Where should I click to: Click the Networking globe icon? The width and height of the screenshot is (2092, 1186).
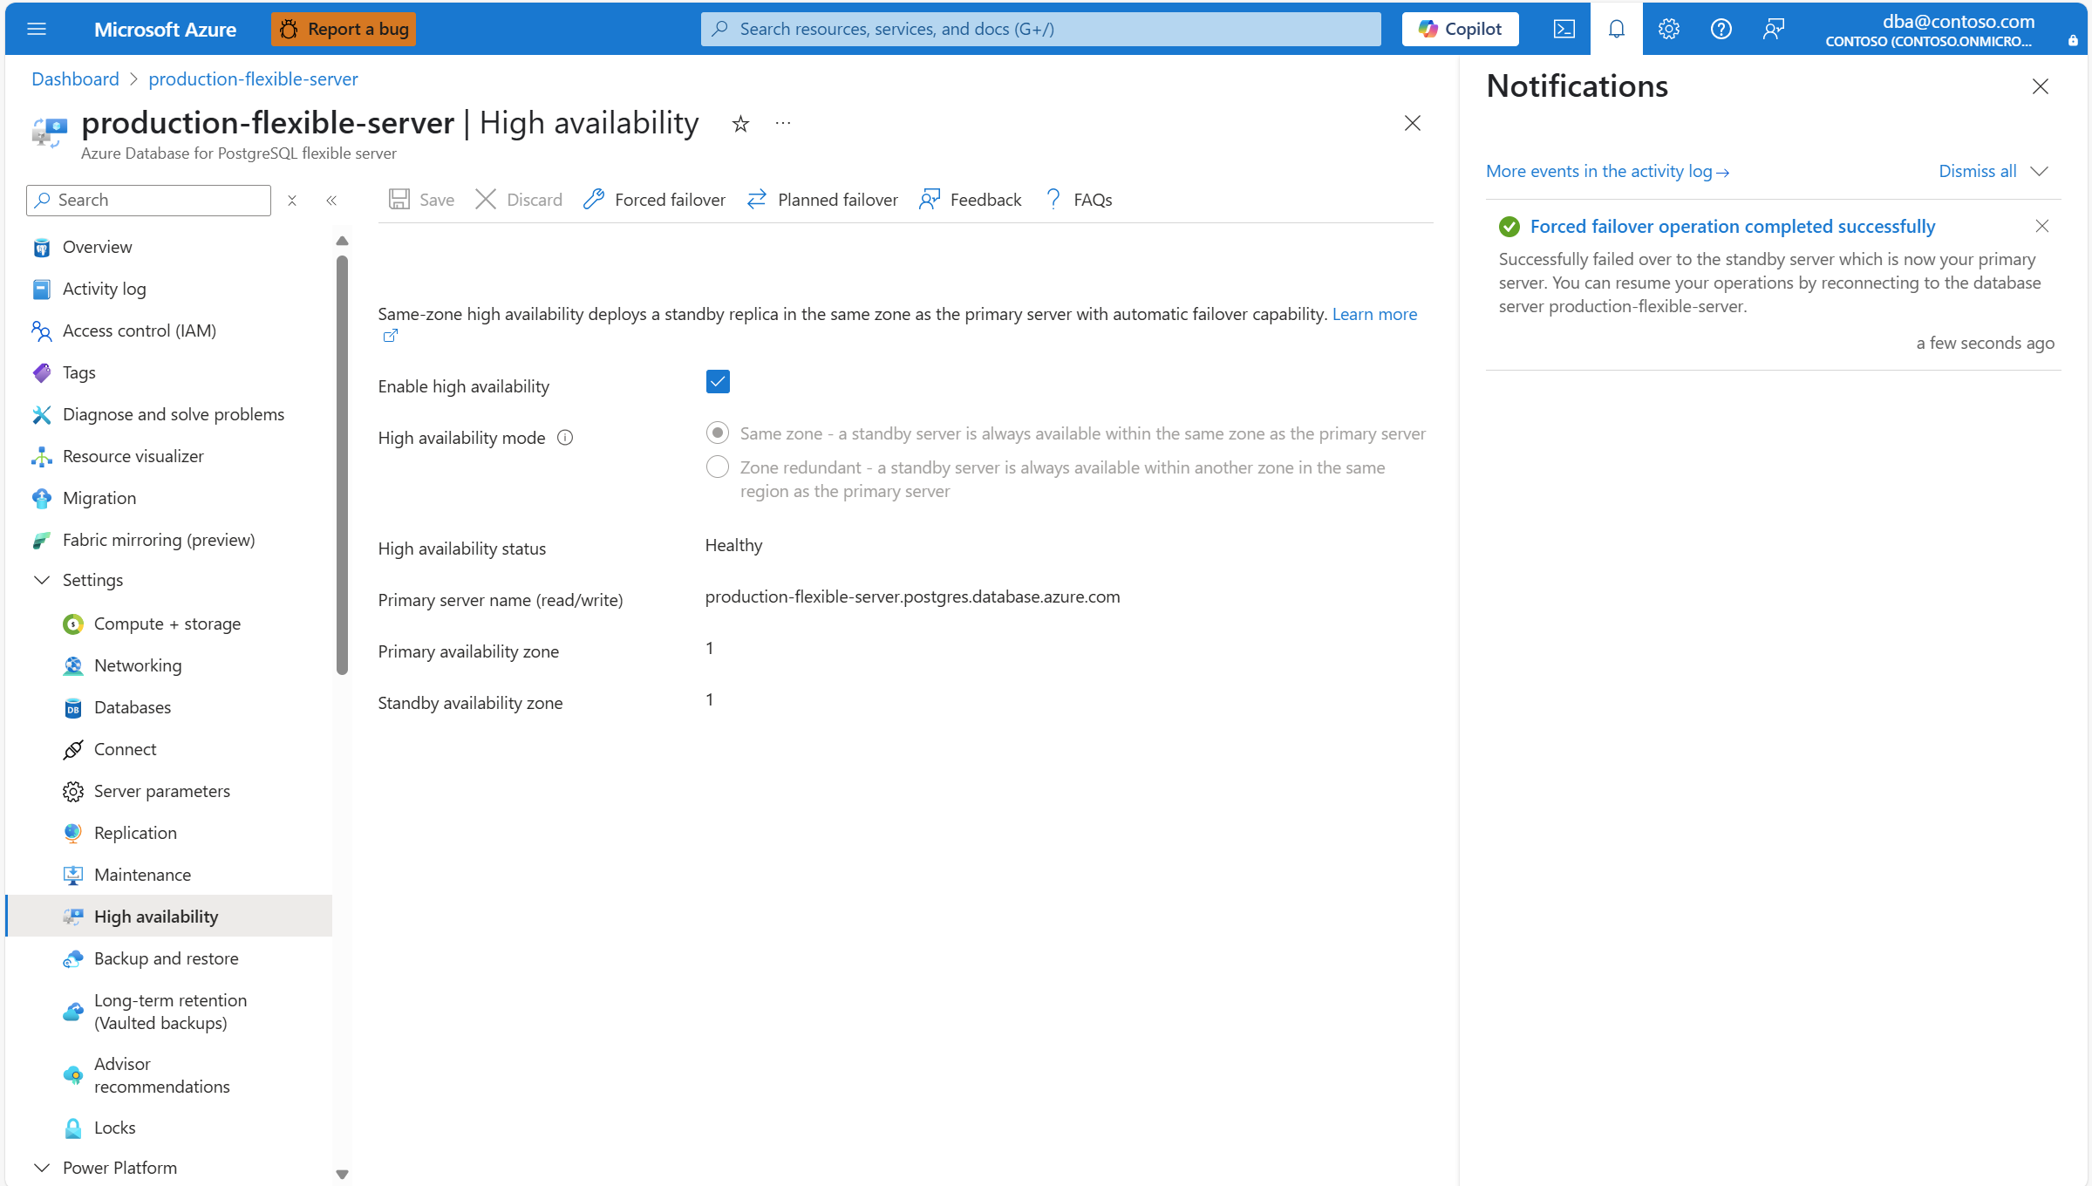click(73, 665)
